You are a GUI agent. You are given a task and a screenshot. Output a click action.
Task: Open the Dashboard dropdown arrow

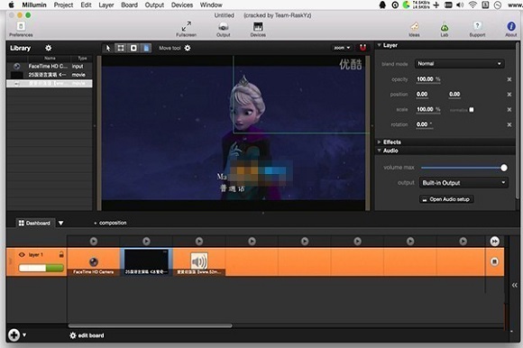pyautogui.click(x=61, y=223)
